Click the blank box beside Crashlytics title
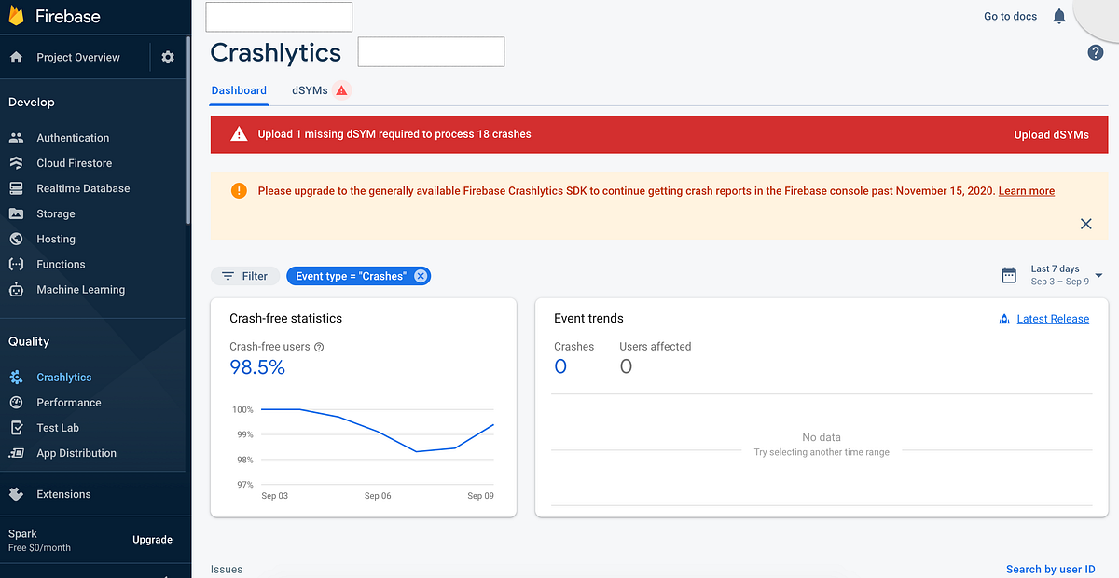This screenshot has height=578, width=1119. pyautogui.click(x=431, y=52)
